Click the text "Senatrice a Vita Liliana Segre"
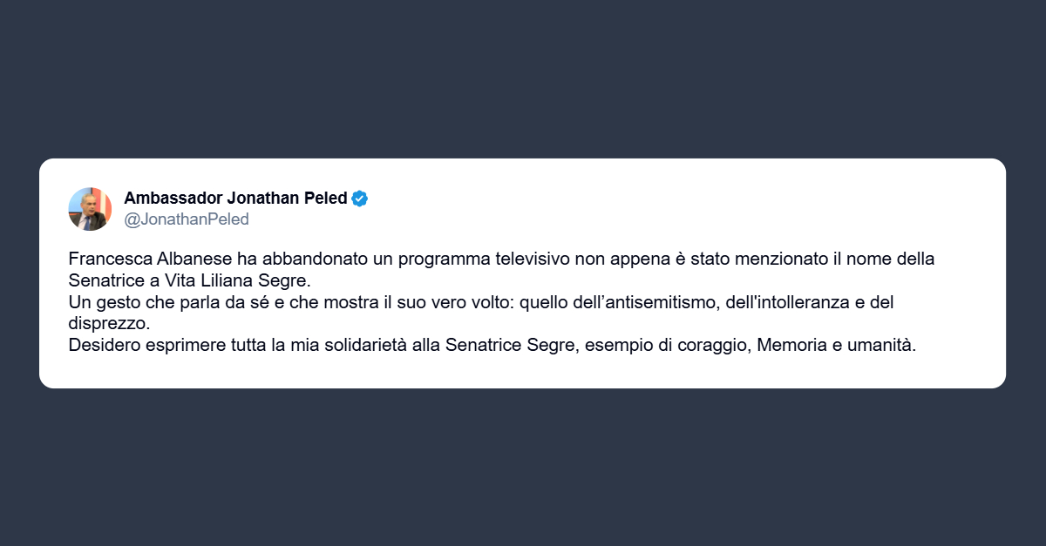 (x=188, y=281)
